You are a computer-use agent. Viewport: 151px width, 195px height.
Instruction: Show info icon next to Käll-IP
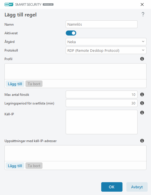142,113
